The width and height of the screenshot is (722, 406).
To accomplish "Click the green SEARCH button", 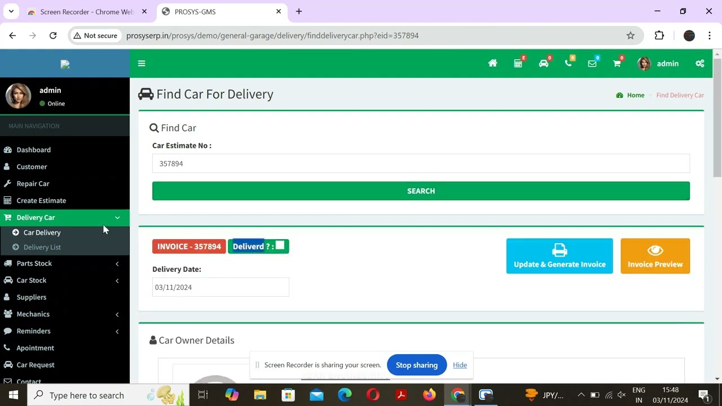I will click(x=421, y=191).
